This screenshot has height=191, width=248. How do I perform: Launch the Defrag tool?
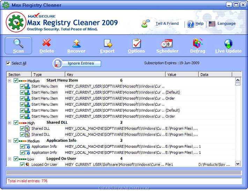(198, 46)
